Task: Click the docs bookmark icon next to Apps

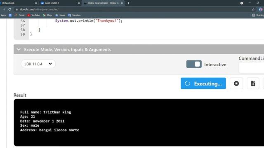Action: 10,15
